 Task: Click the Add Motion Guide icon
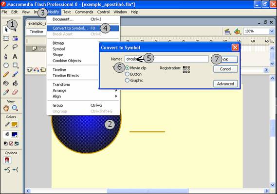pyautogui.click(x=36, y=70)
